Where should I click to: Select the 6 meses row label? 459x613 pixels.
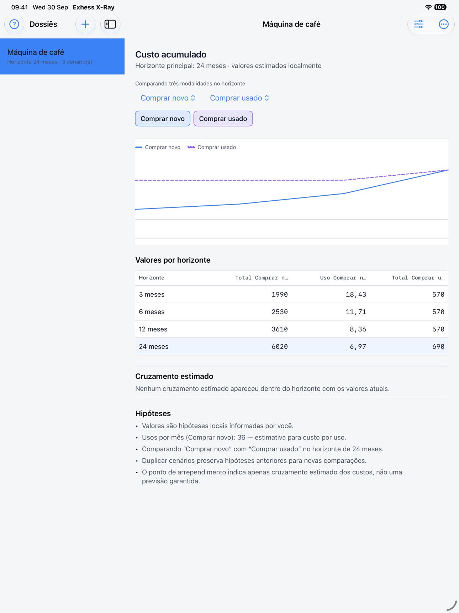tap(152, 312)
